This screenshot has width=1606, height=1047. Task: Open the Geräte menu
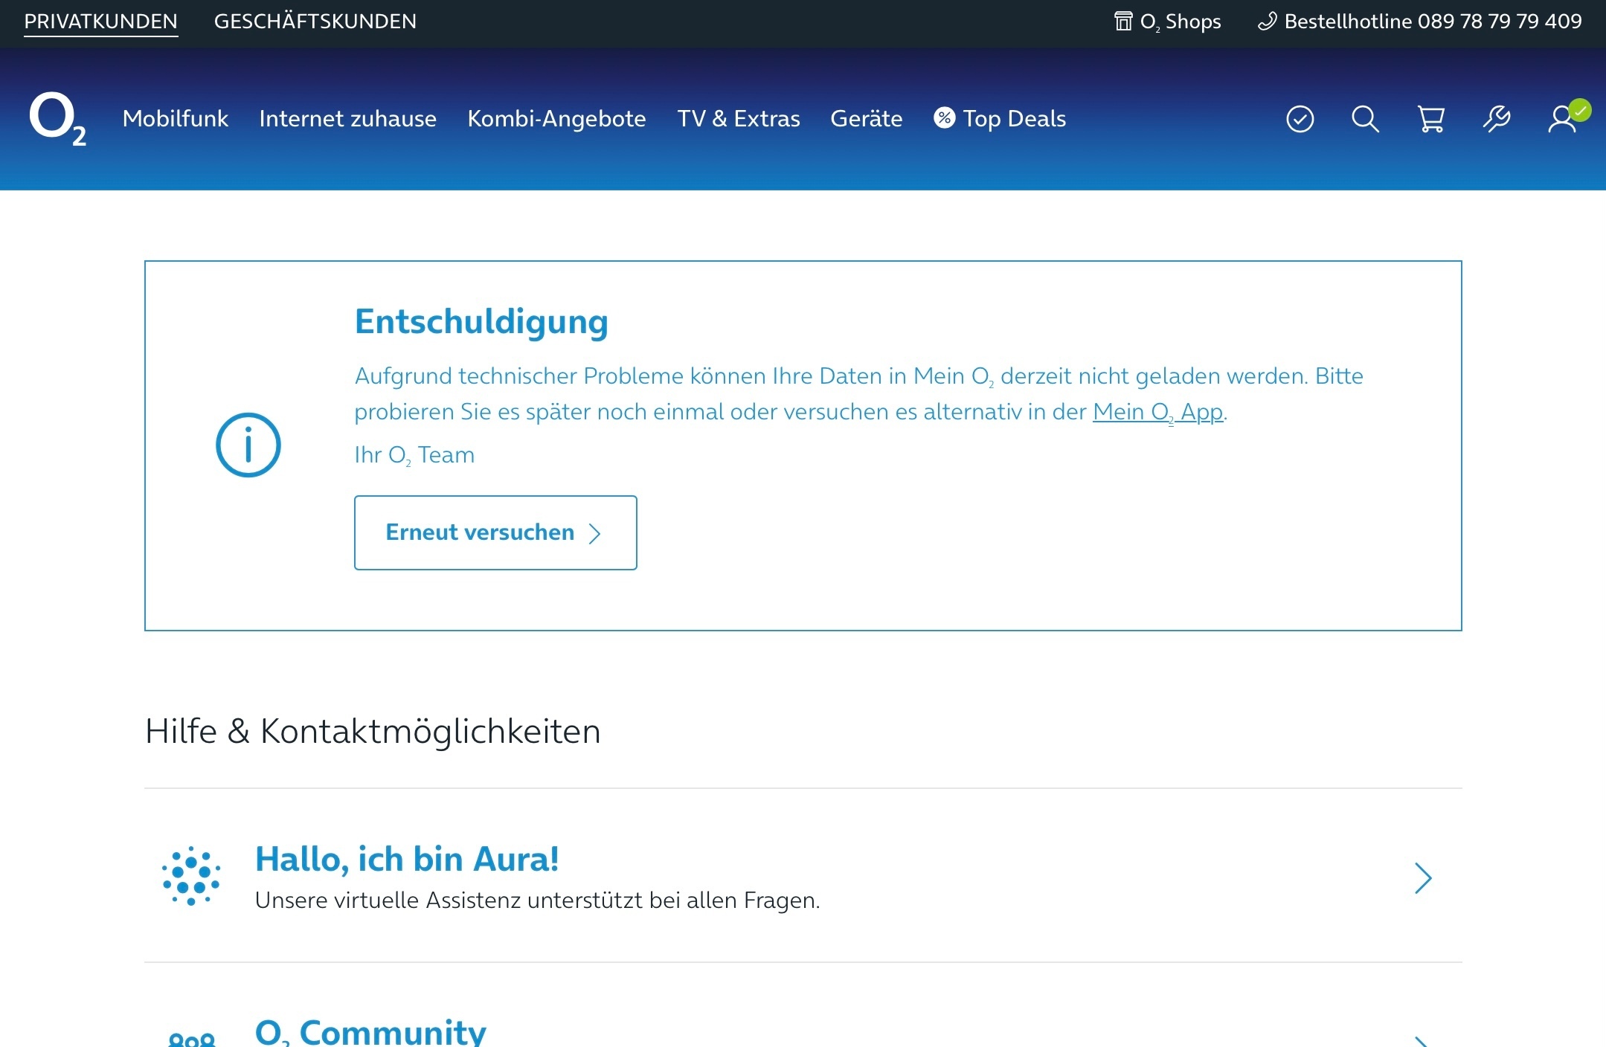866,118
